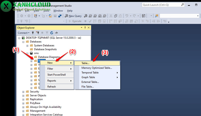Click the Undo arrow icon
Image resolution: width=201 pixels, height=116 pixels.
click(x=127, y=16)
